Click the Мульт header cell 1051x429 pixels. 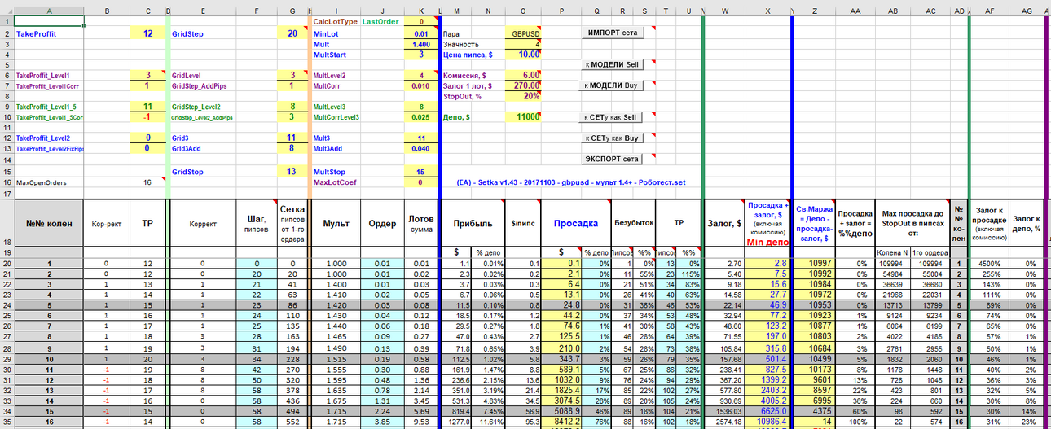[x=336, y=222]
